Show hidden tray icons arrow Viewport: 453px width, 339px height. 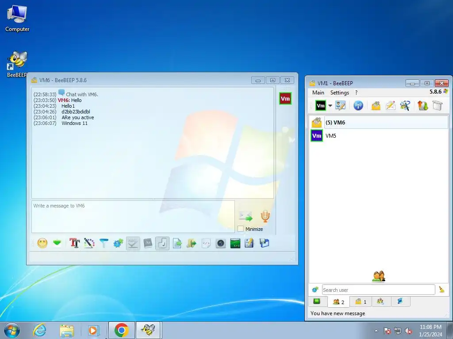coord(376,331)
